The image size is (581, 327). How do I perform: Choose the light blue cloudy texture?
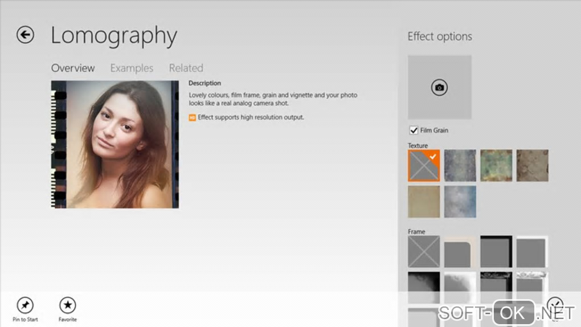pyautogui.click(x=460, y=201)
